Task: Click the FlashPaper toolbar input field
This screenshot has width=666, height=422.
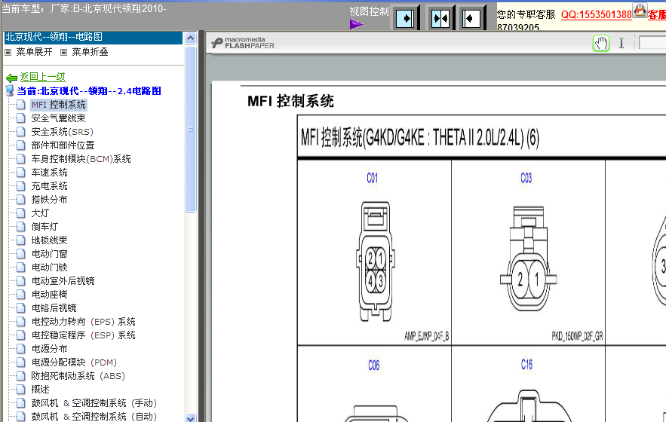Action: (652, 43)
